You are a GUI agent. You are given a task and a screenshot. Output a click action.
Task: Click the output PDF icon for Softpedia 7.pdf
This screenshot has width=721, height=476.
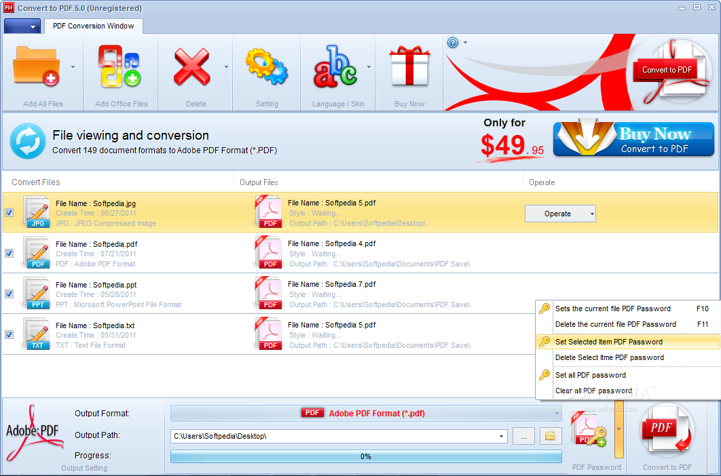269,293
